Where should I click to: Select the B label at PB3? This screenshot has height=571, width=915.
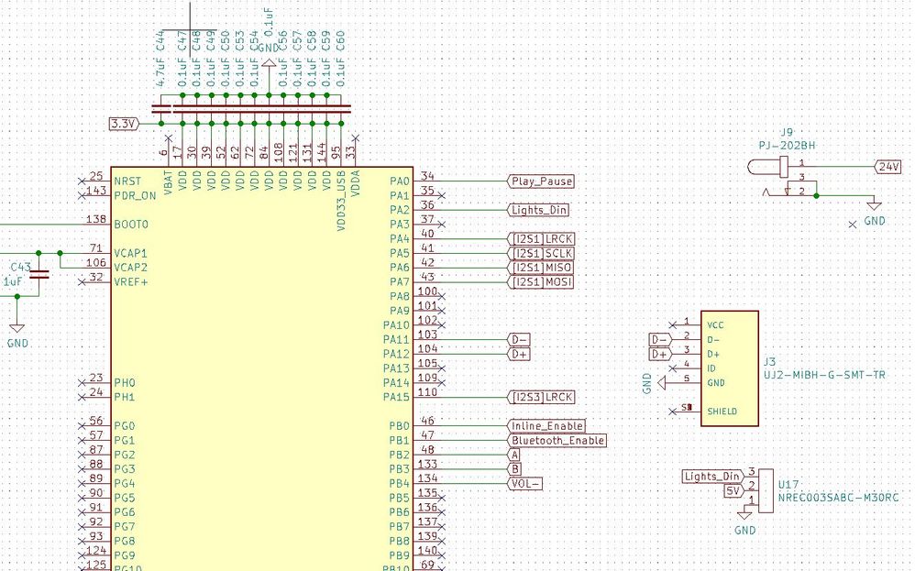click(514, 469)
